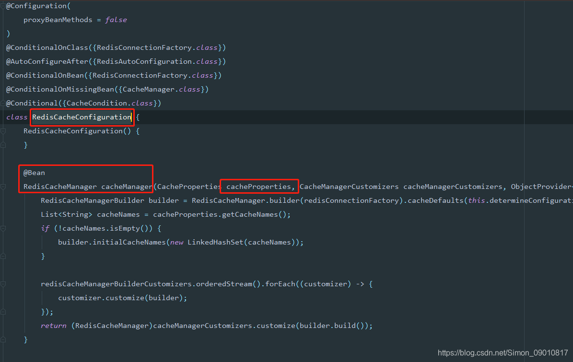This screenshot has width=573, height=362.
Task: Click the RedisCacheManagerBuilder type name
Action: coord(93,200)
